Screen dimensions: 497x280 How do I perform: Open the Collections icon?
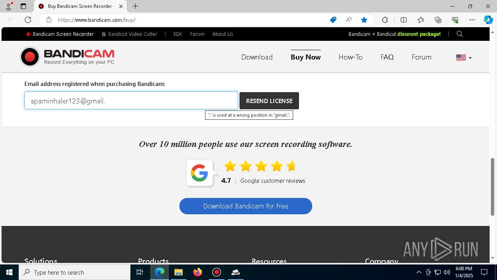(x=438, y=20)
